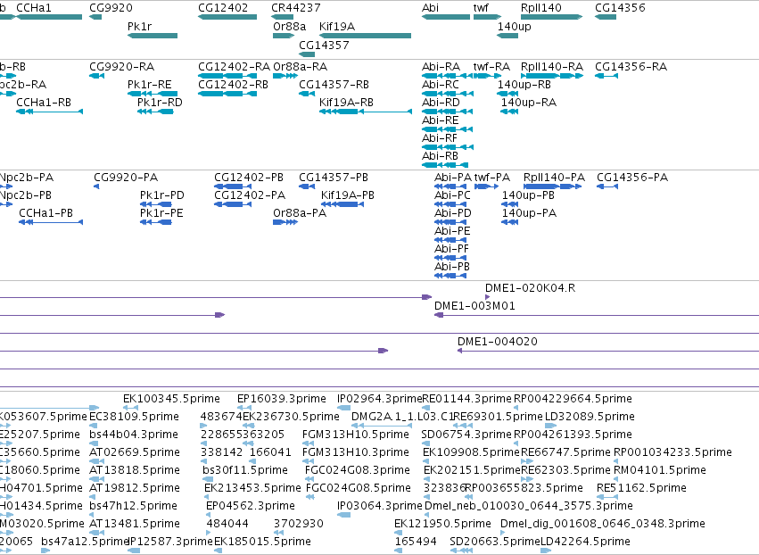Select the Kif19A-PB protein label
The width and height of the screenshot is (759, 555).
(348, 195)
